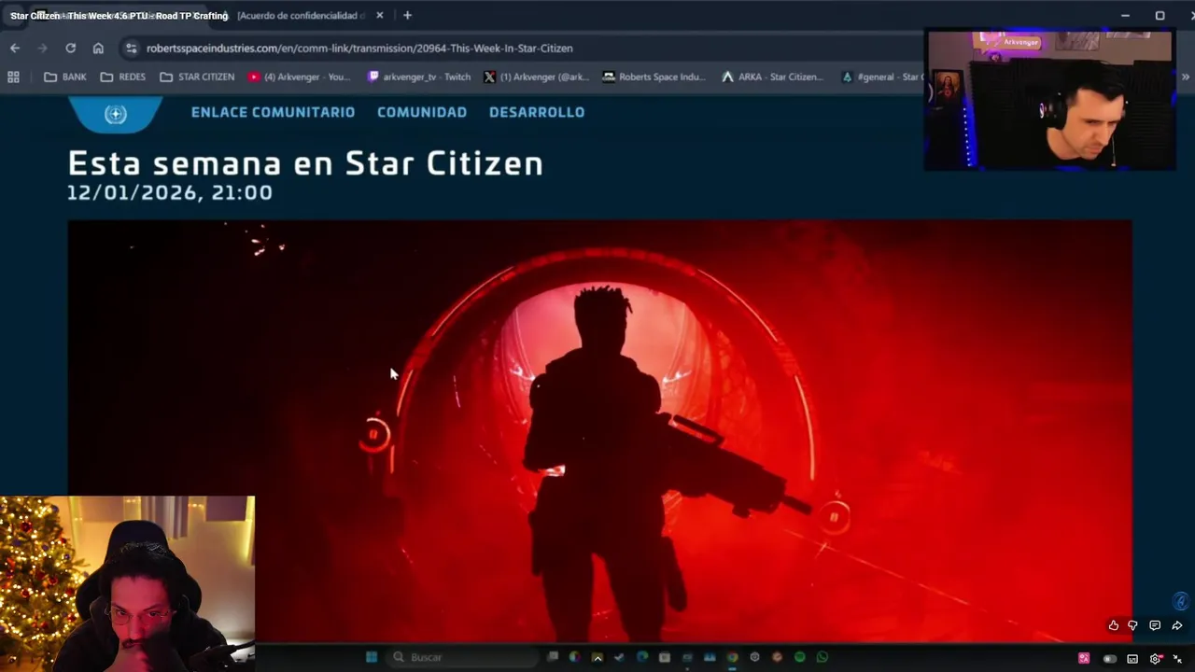Click the bottom-left webcam overlay

click(127, 583)
